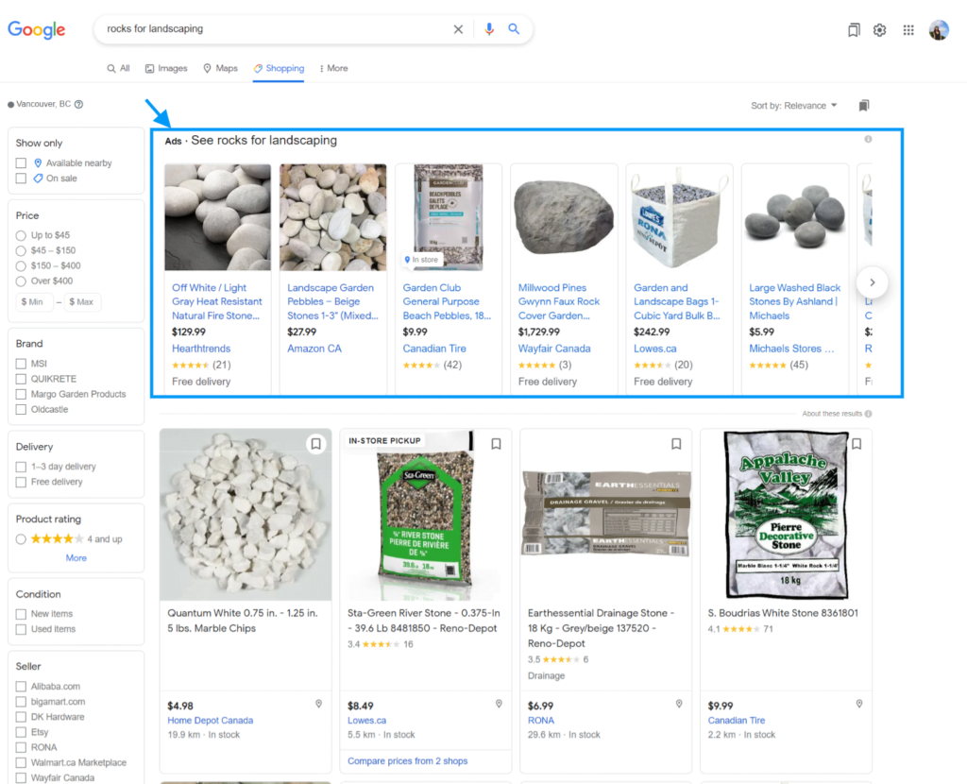Switch to the All tab
The width and height of the screenshot is (967, 784).
pos(118,68)
